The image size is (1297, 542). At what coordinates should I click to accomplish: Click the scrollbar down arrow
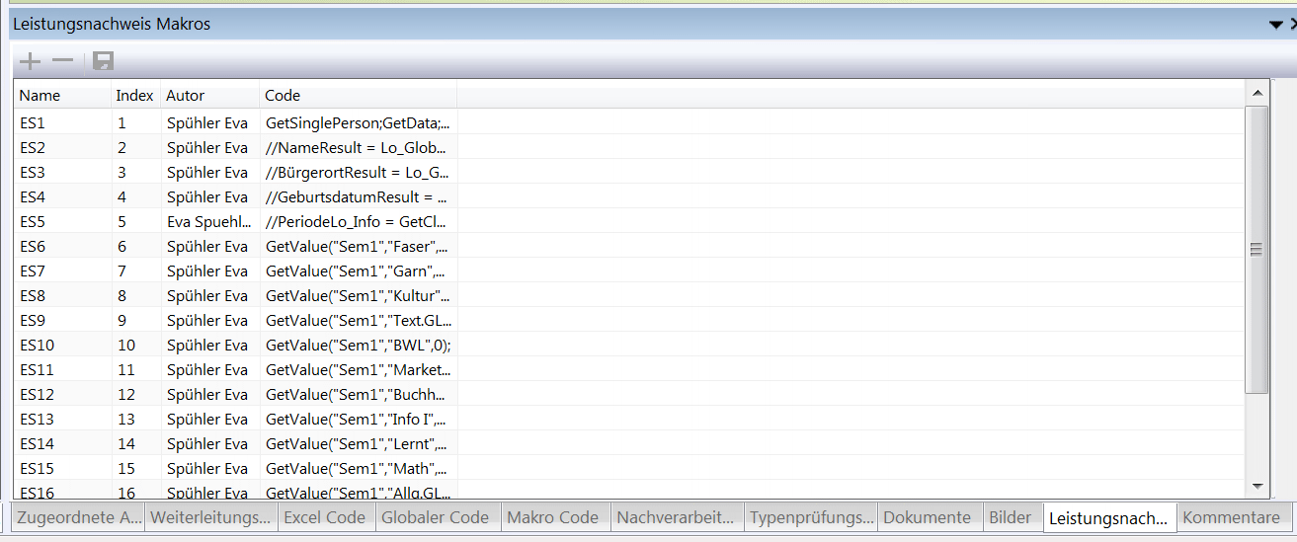(x=1256, y=486)
